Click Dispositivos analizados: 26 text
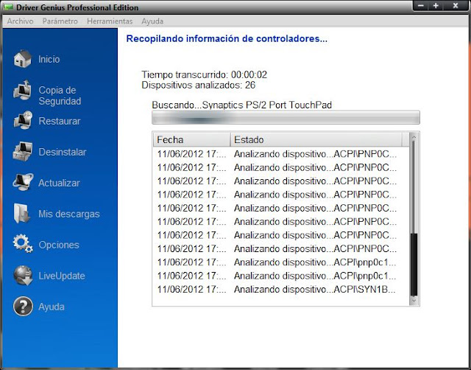This screenshot has height=370, width=471. coord(198,85)
